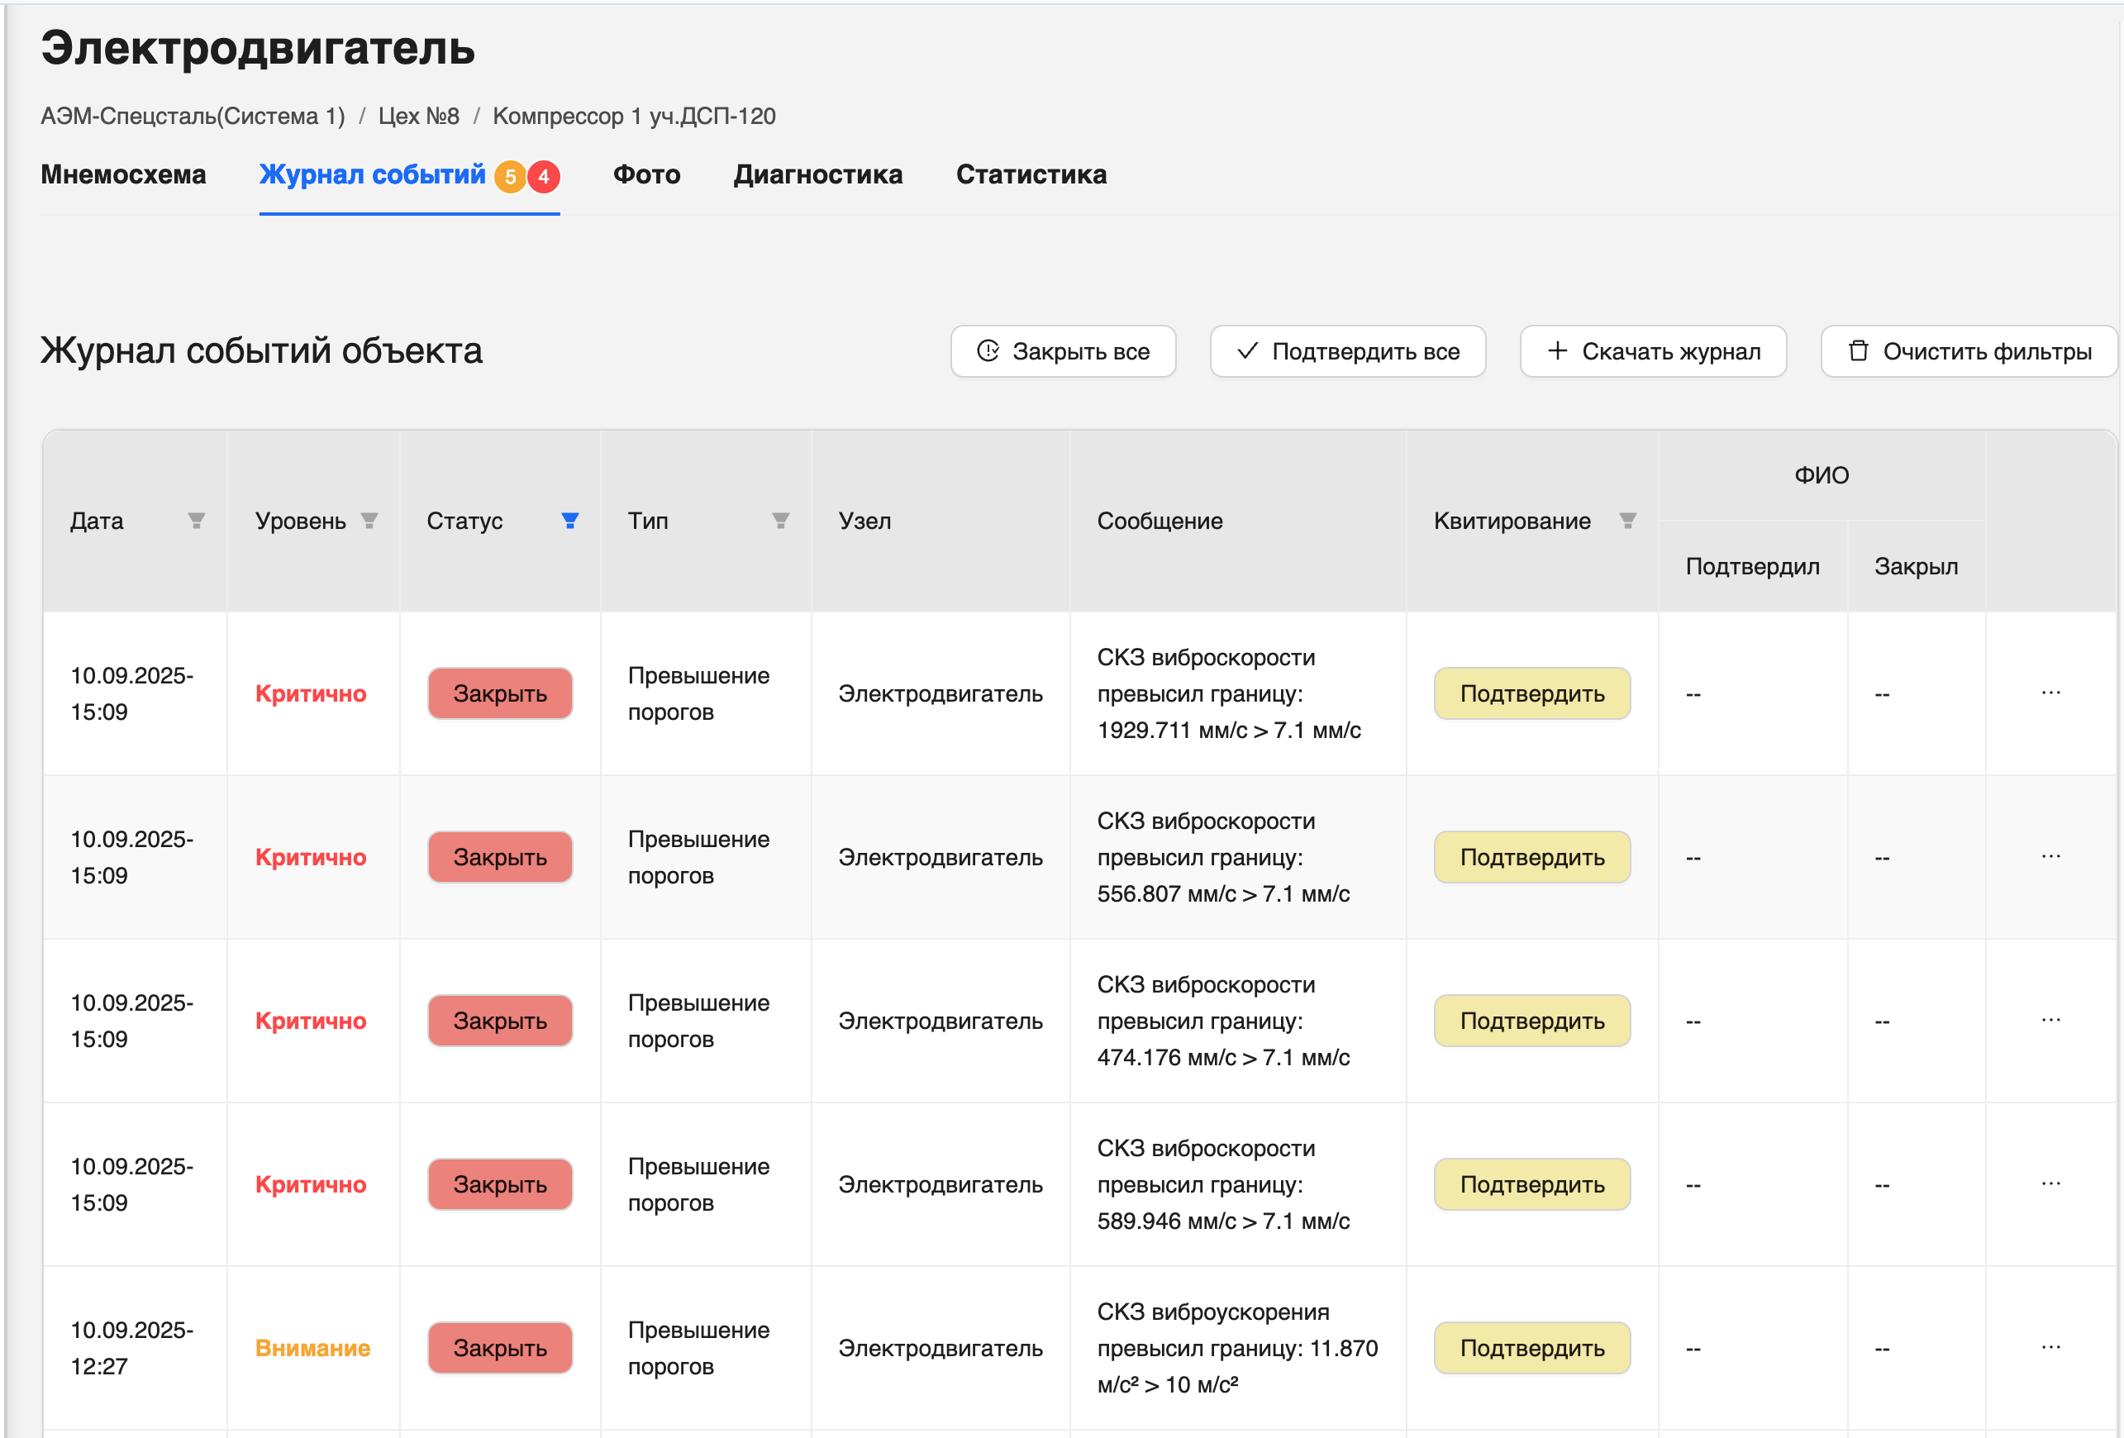Viewport: 2124px width, 1438px height.
Task: Switch to the Мнемосхема tab
Action: 122,174
